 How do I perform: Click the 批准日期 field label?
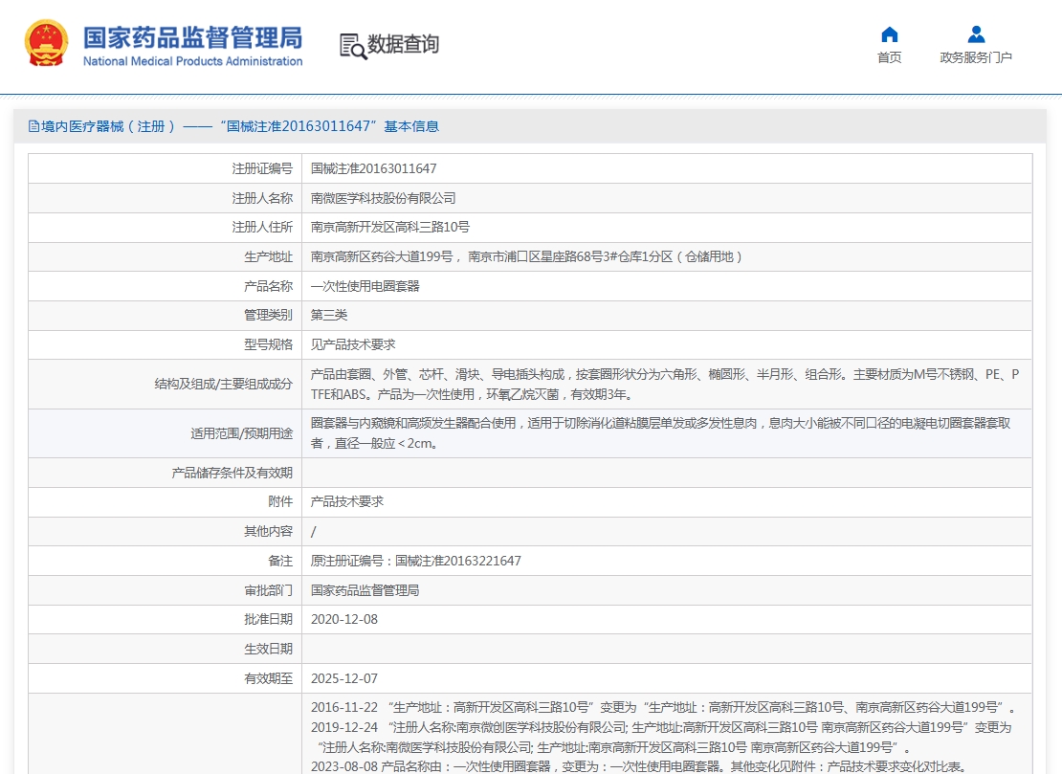pyautogui.click(x=268, y=620)
